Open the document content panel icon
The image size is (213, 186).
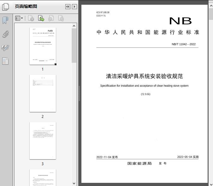pos(5,61)
